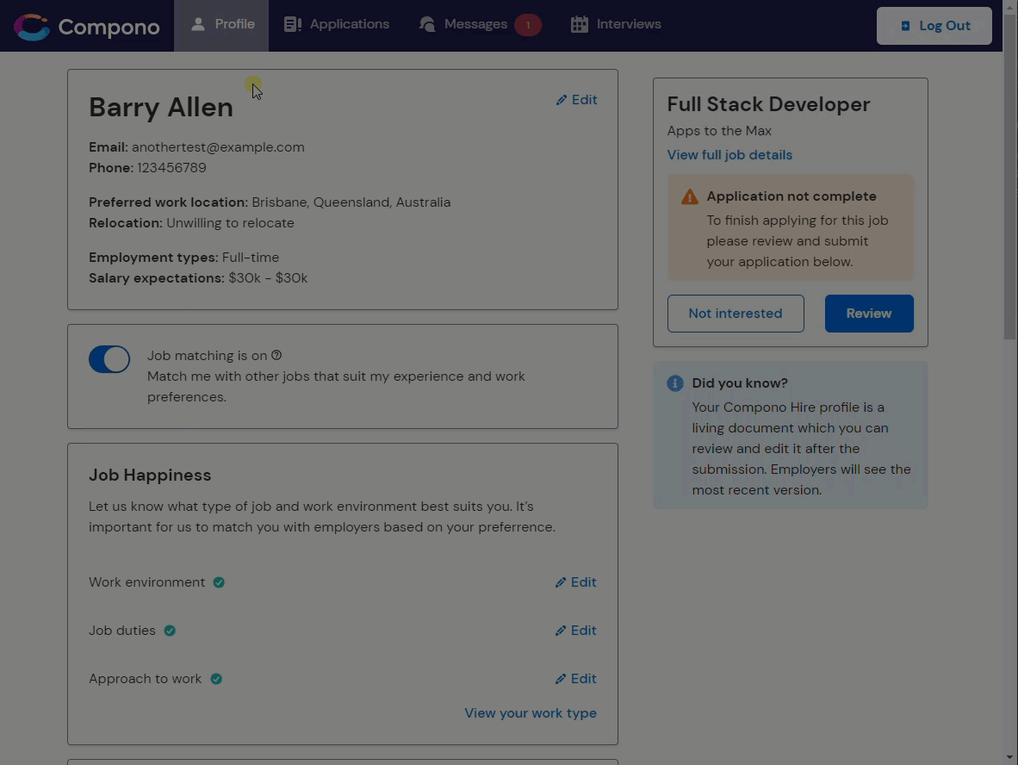Turn off the Job matching switch
This screenshot has width=1018, height=765.
click(x=109, y=359)
